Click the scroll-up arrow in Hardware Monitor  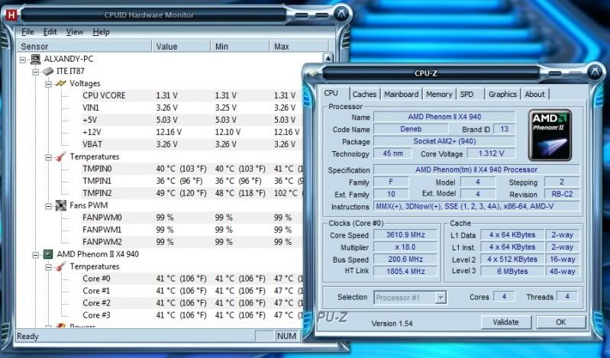[x=328, y=58]
